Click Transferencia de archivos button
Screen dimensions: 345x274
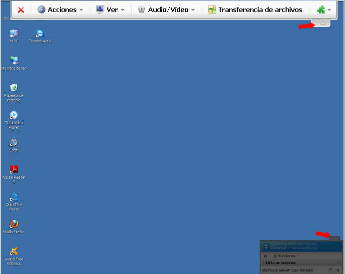255,9
